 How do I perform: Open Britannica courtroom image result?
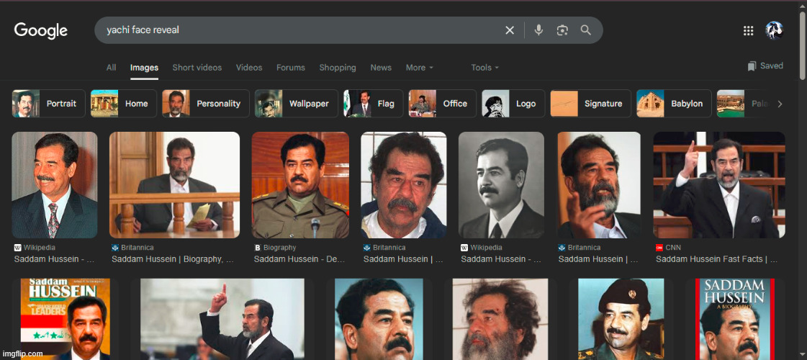click(174, 185)
